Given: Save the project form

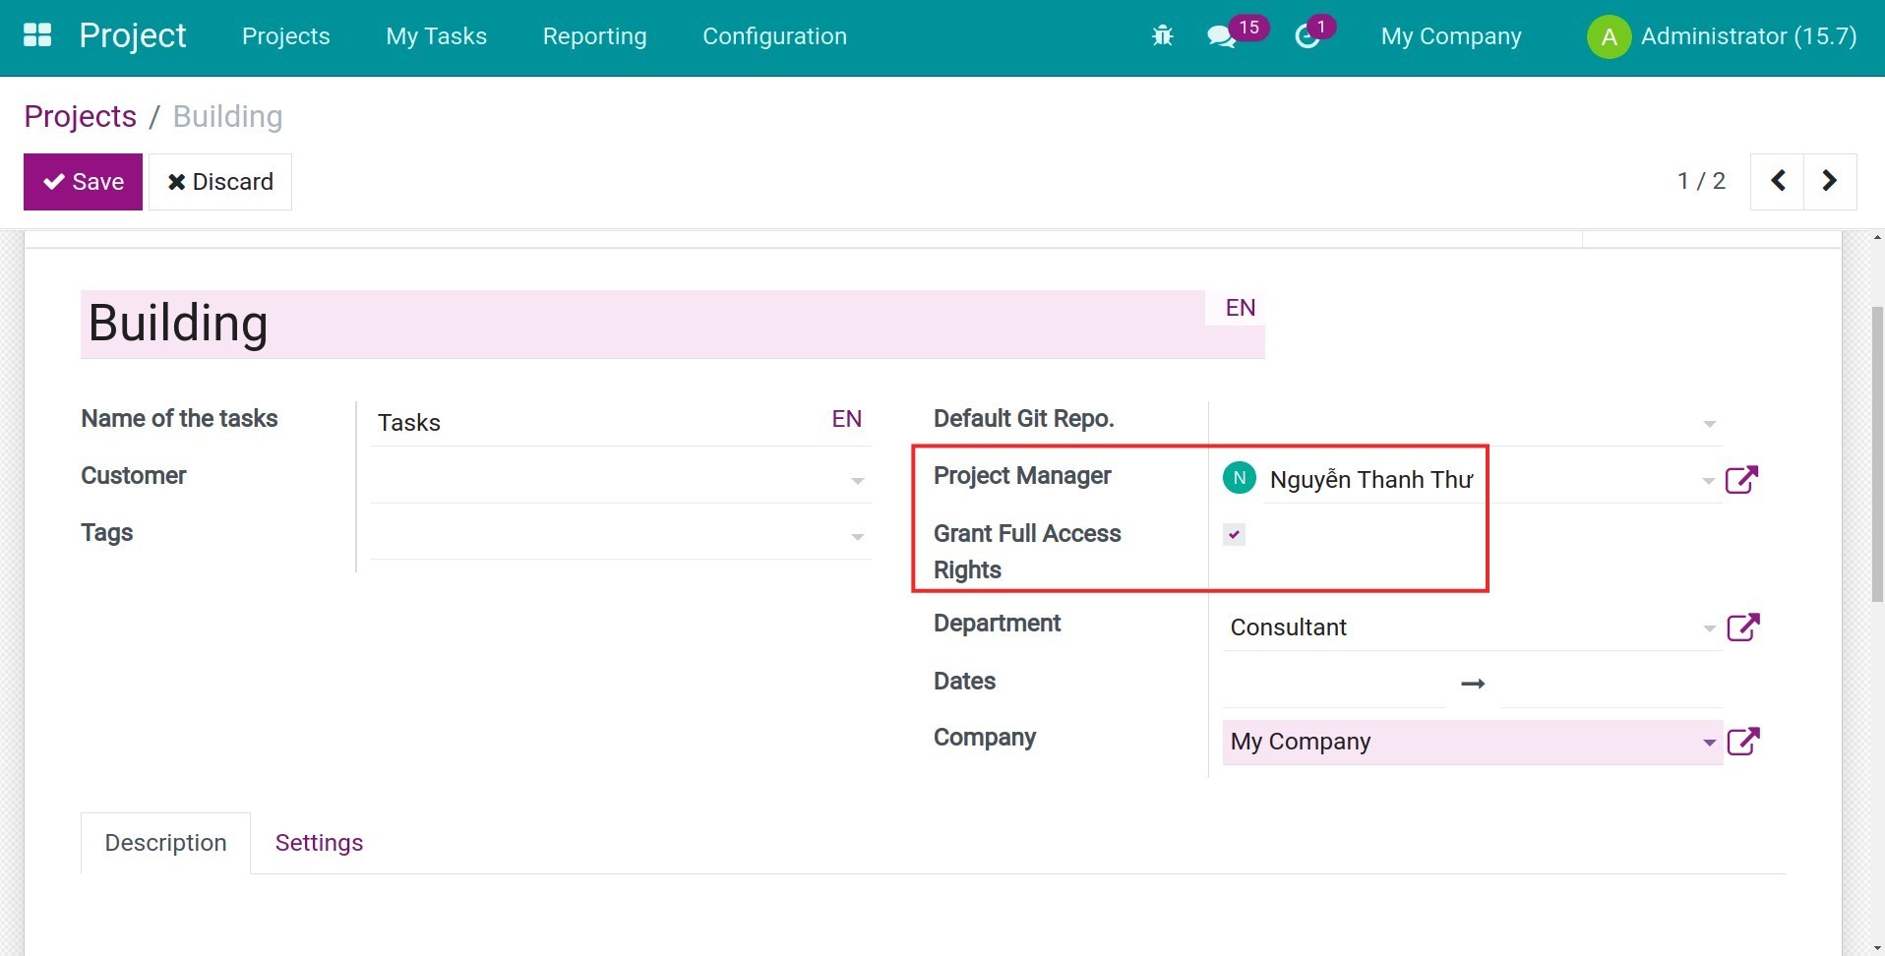Looking at the screenshot, I should [x=83, y=182].
